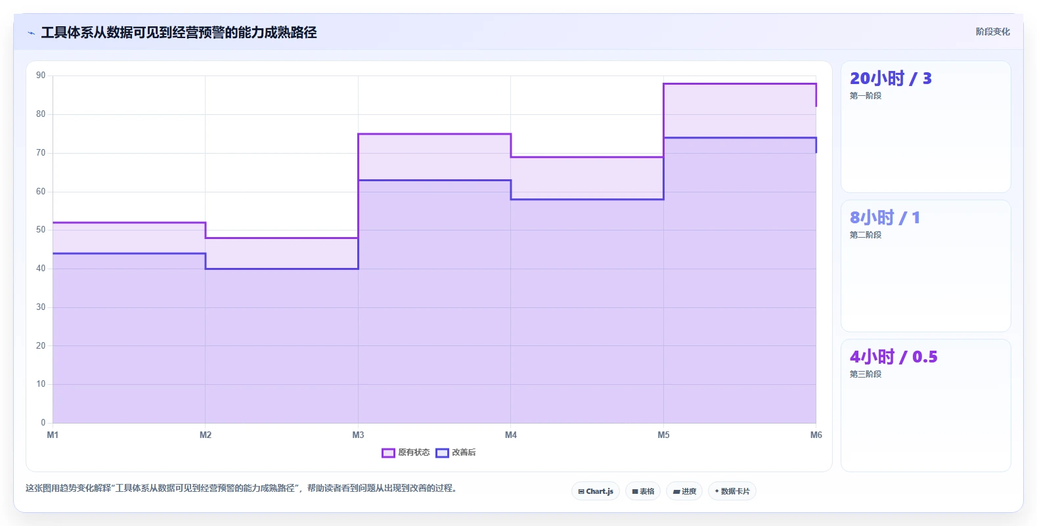This screenshot has width=1037, height=526.
Task: Click the 改善后 step line at M3 segment
Action: point(434,180)
